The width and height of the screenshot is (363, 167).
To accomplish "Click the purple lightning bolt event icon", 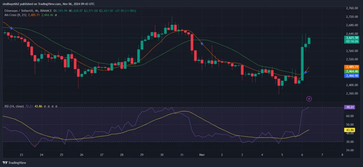I will coord(309,98).
